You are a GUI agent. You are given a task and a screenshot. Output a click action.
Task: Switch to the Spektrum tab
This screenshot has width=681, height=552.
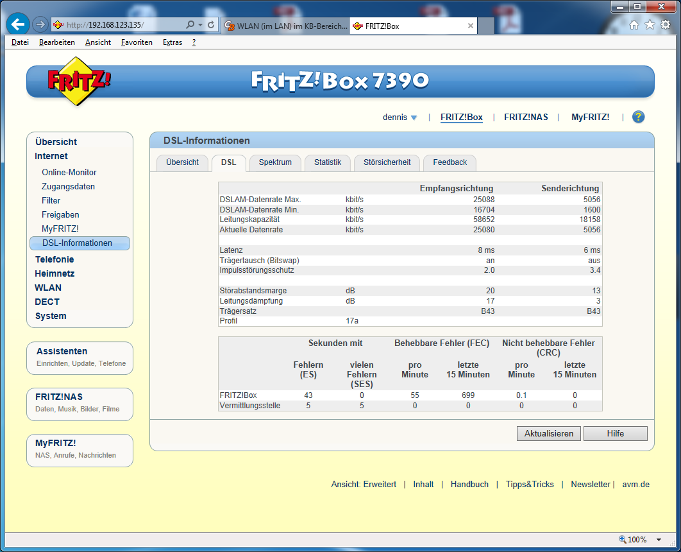pyautogui.click(x=275, y=162)
